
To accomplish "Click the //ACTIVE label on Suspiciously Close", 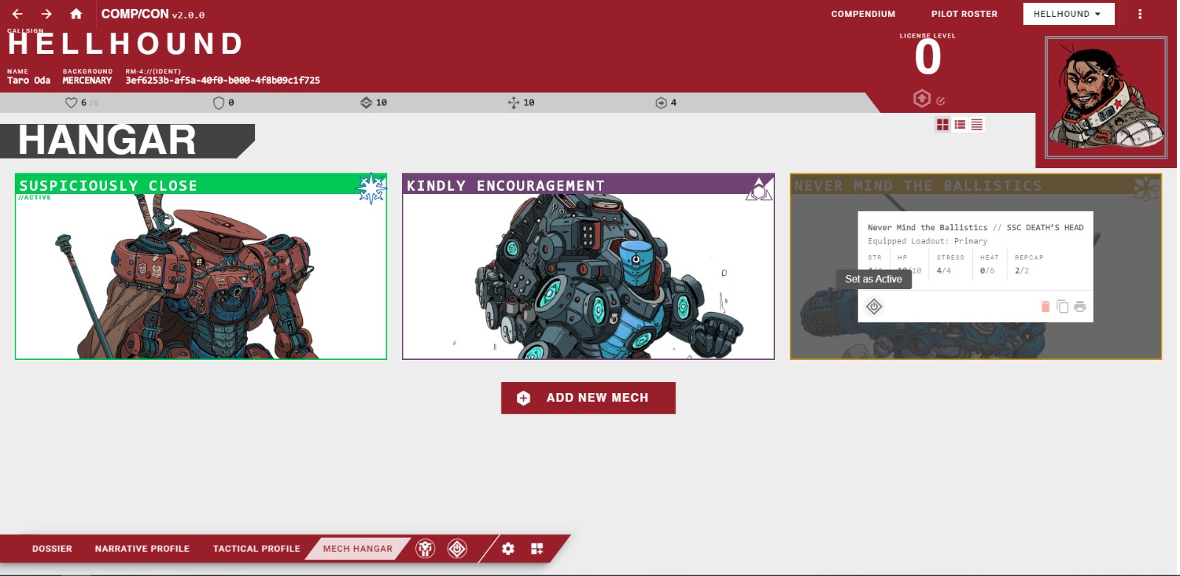I will pos(35,198).
